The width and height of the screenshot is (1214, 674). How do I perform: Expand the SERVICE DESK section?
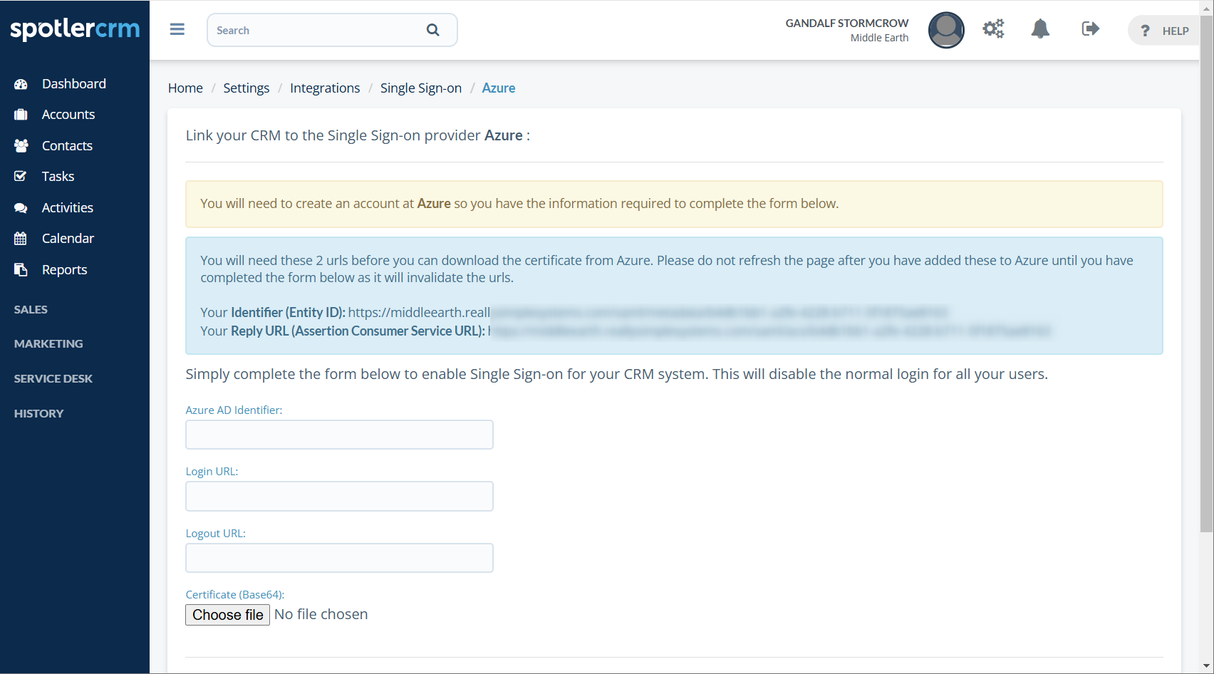click(x=53, y=378)
